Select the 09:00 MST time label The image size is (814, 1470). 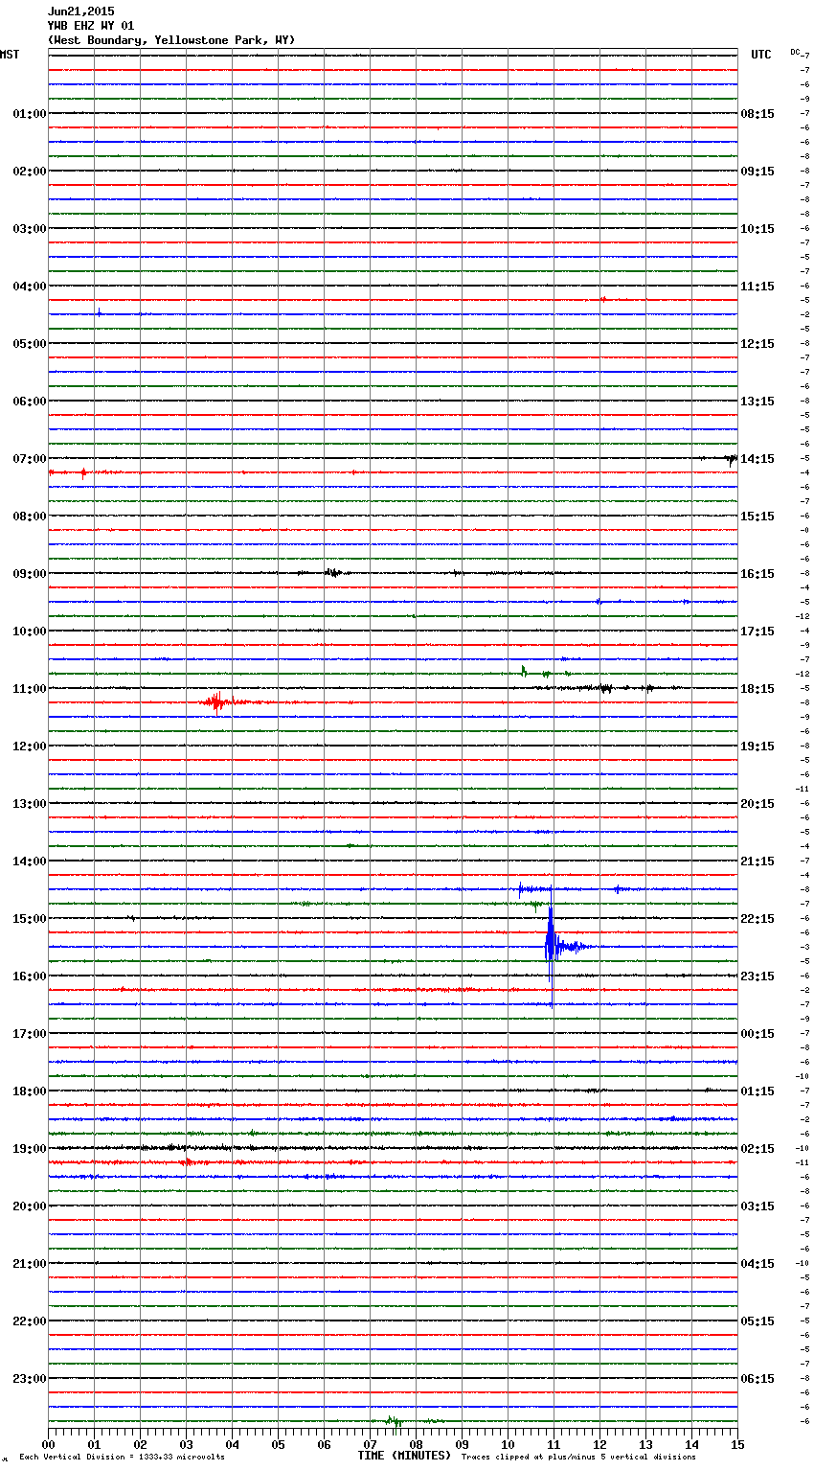pos(30,574)
